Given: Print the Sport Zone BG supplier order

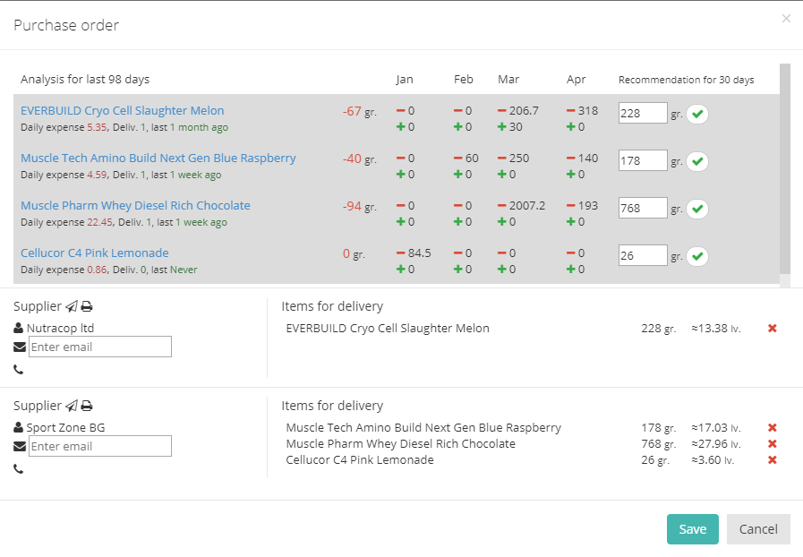Looking at the screenshot, I should [x=87, y=406].
